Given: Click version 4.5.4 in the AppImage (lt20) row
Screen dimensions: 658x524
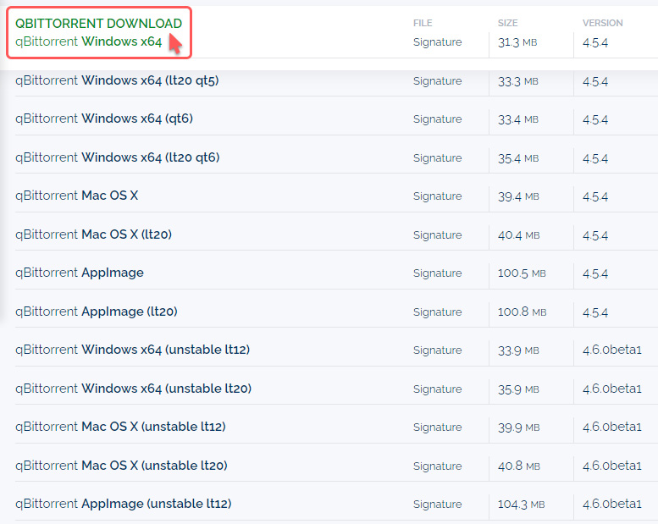Looking at the screenshot, I should point(595,312).
